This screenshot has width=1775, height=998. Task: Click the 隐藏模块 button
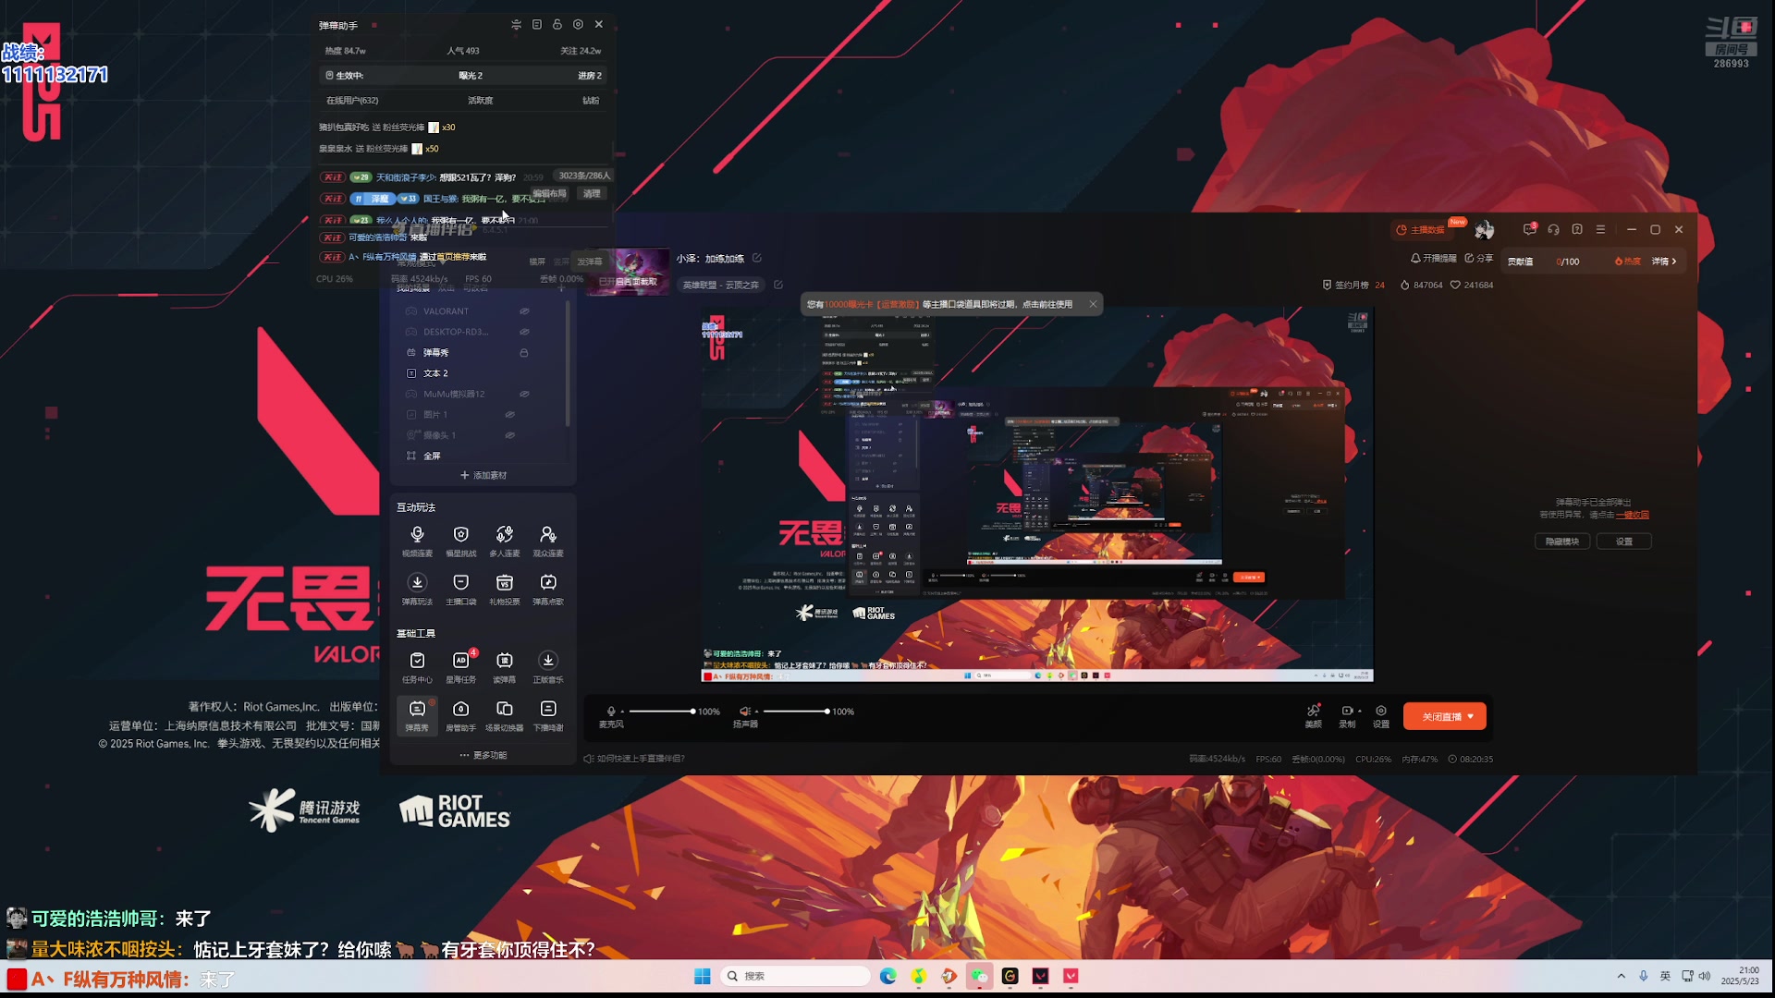1562,542
